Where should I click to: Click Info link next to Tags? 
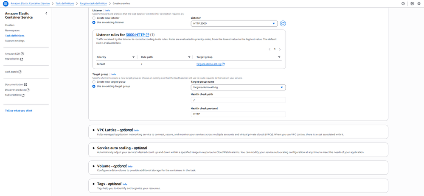coord(125,184)
